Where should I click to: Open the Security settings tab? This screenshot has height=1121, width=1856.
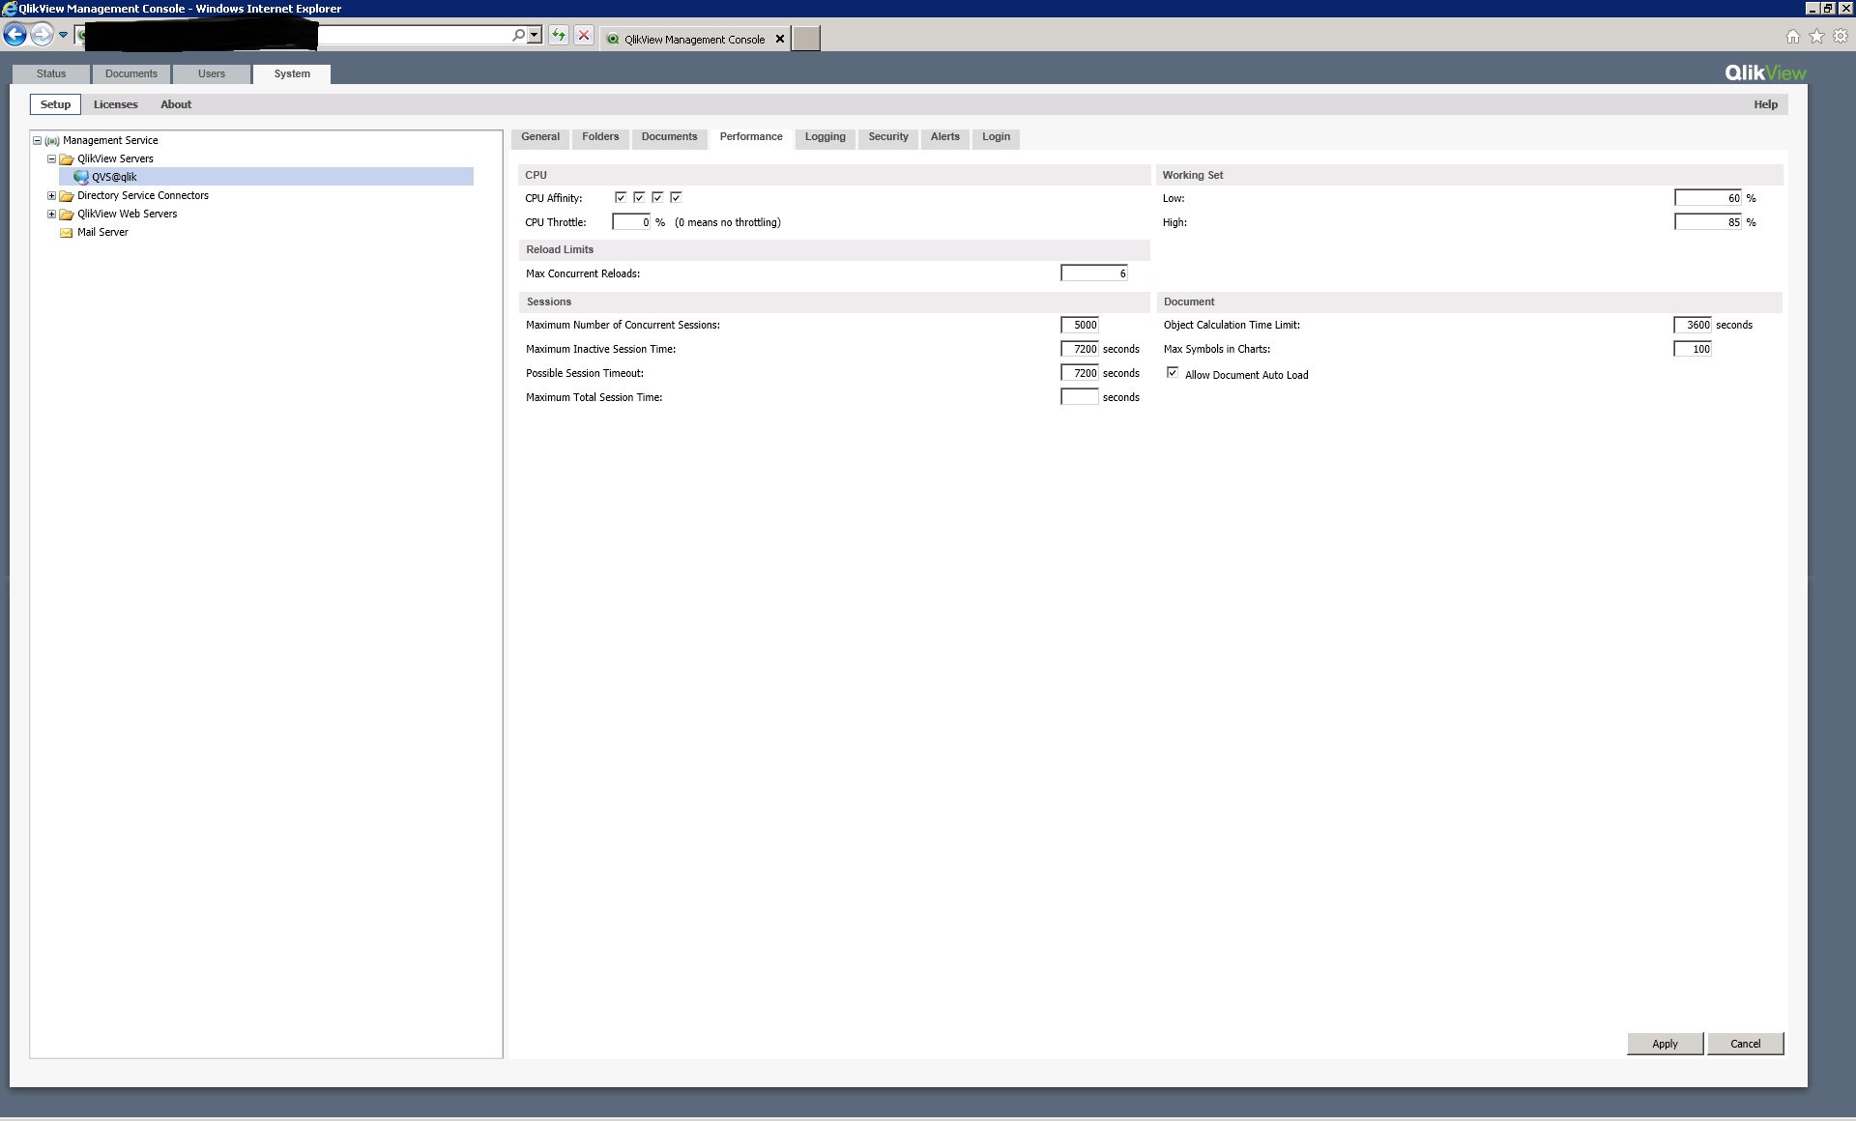[x=888, y=137]
